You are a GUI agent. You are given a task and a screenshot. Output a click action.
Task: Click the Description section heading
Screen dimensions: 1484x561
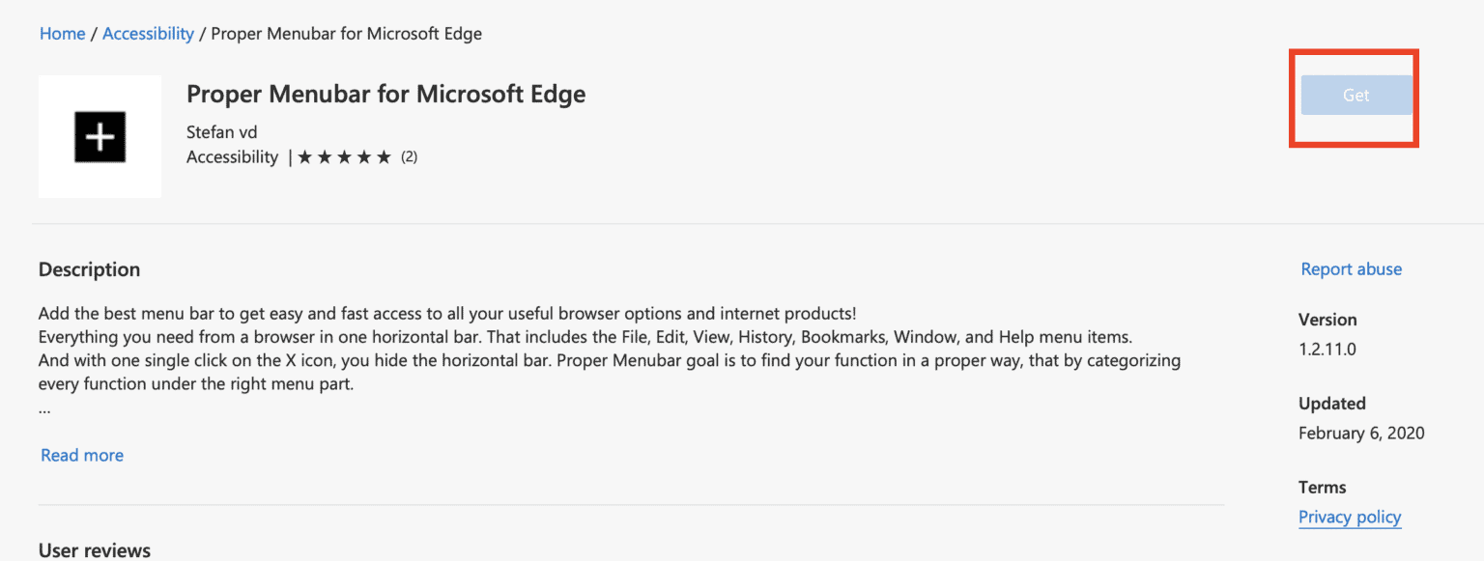pyautogui.click(x=89, y=268)
